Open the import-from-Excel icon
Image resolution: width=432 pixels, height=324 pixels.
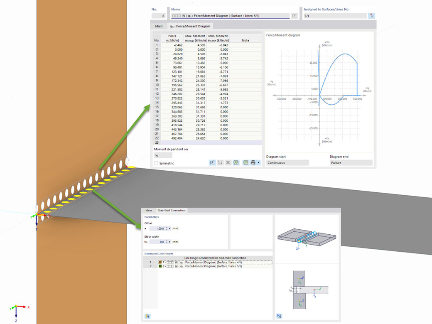coord(236,162)
